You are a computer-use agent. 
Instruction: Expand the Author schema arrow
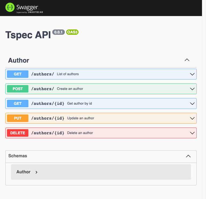coord(36,172)
